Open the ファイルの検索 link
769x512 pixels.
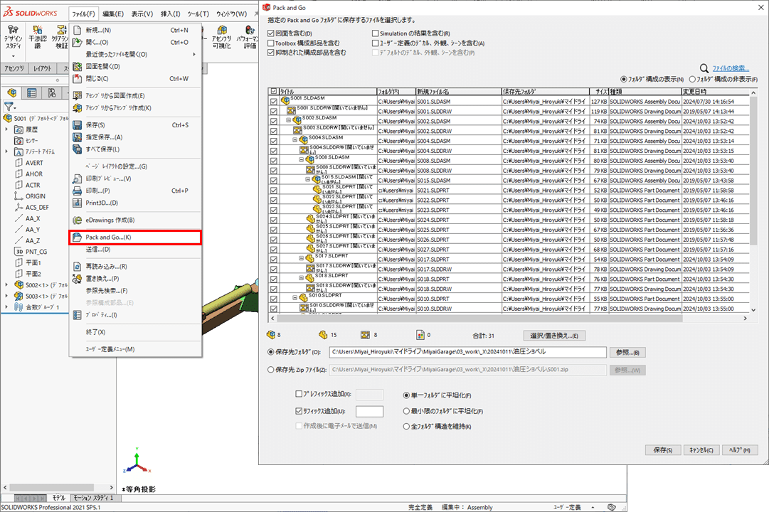click(731, 69)
